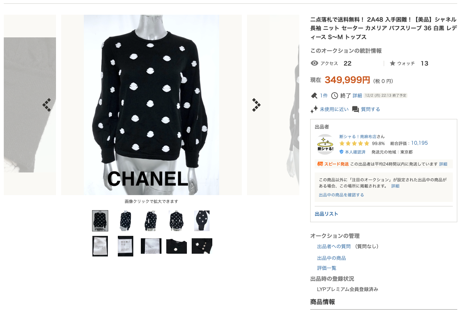This screenshot has width=460, height=312.
Task: Click the sparkle condition icon
Action: [x=314, y=109]
